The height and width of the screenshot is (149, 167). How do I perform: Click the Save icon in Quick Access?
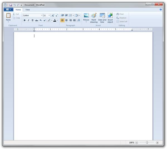tap(11, 5)
